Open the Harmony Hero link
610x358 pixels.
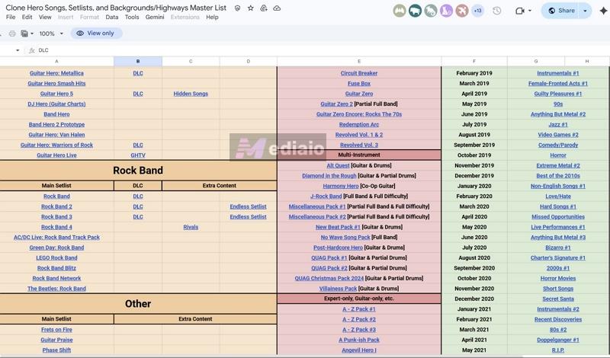click(x=341, y=186)
